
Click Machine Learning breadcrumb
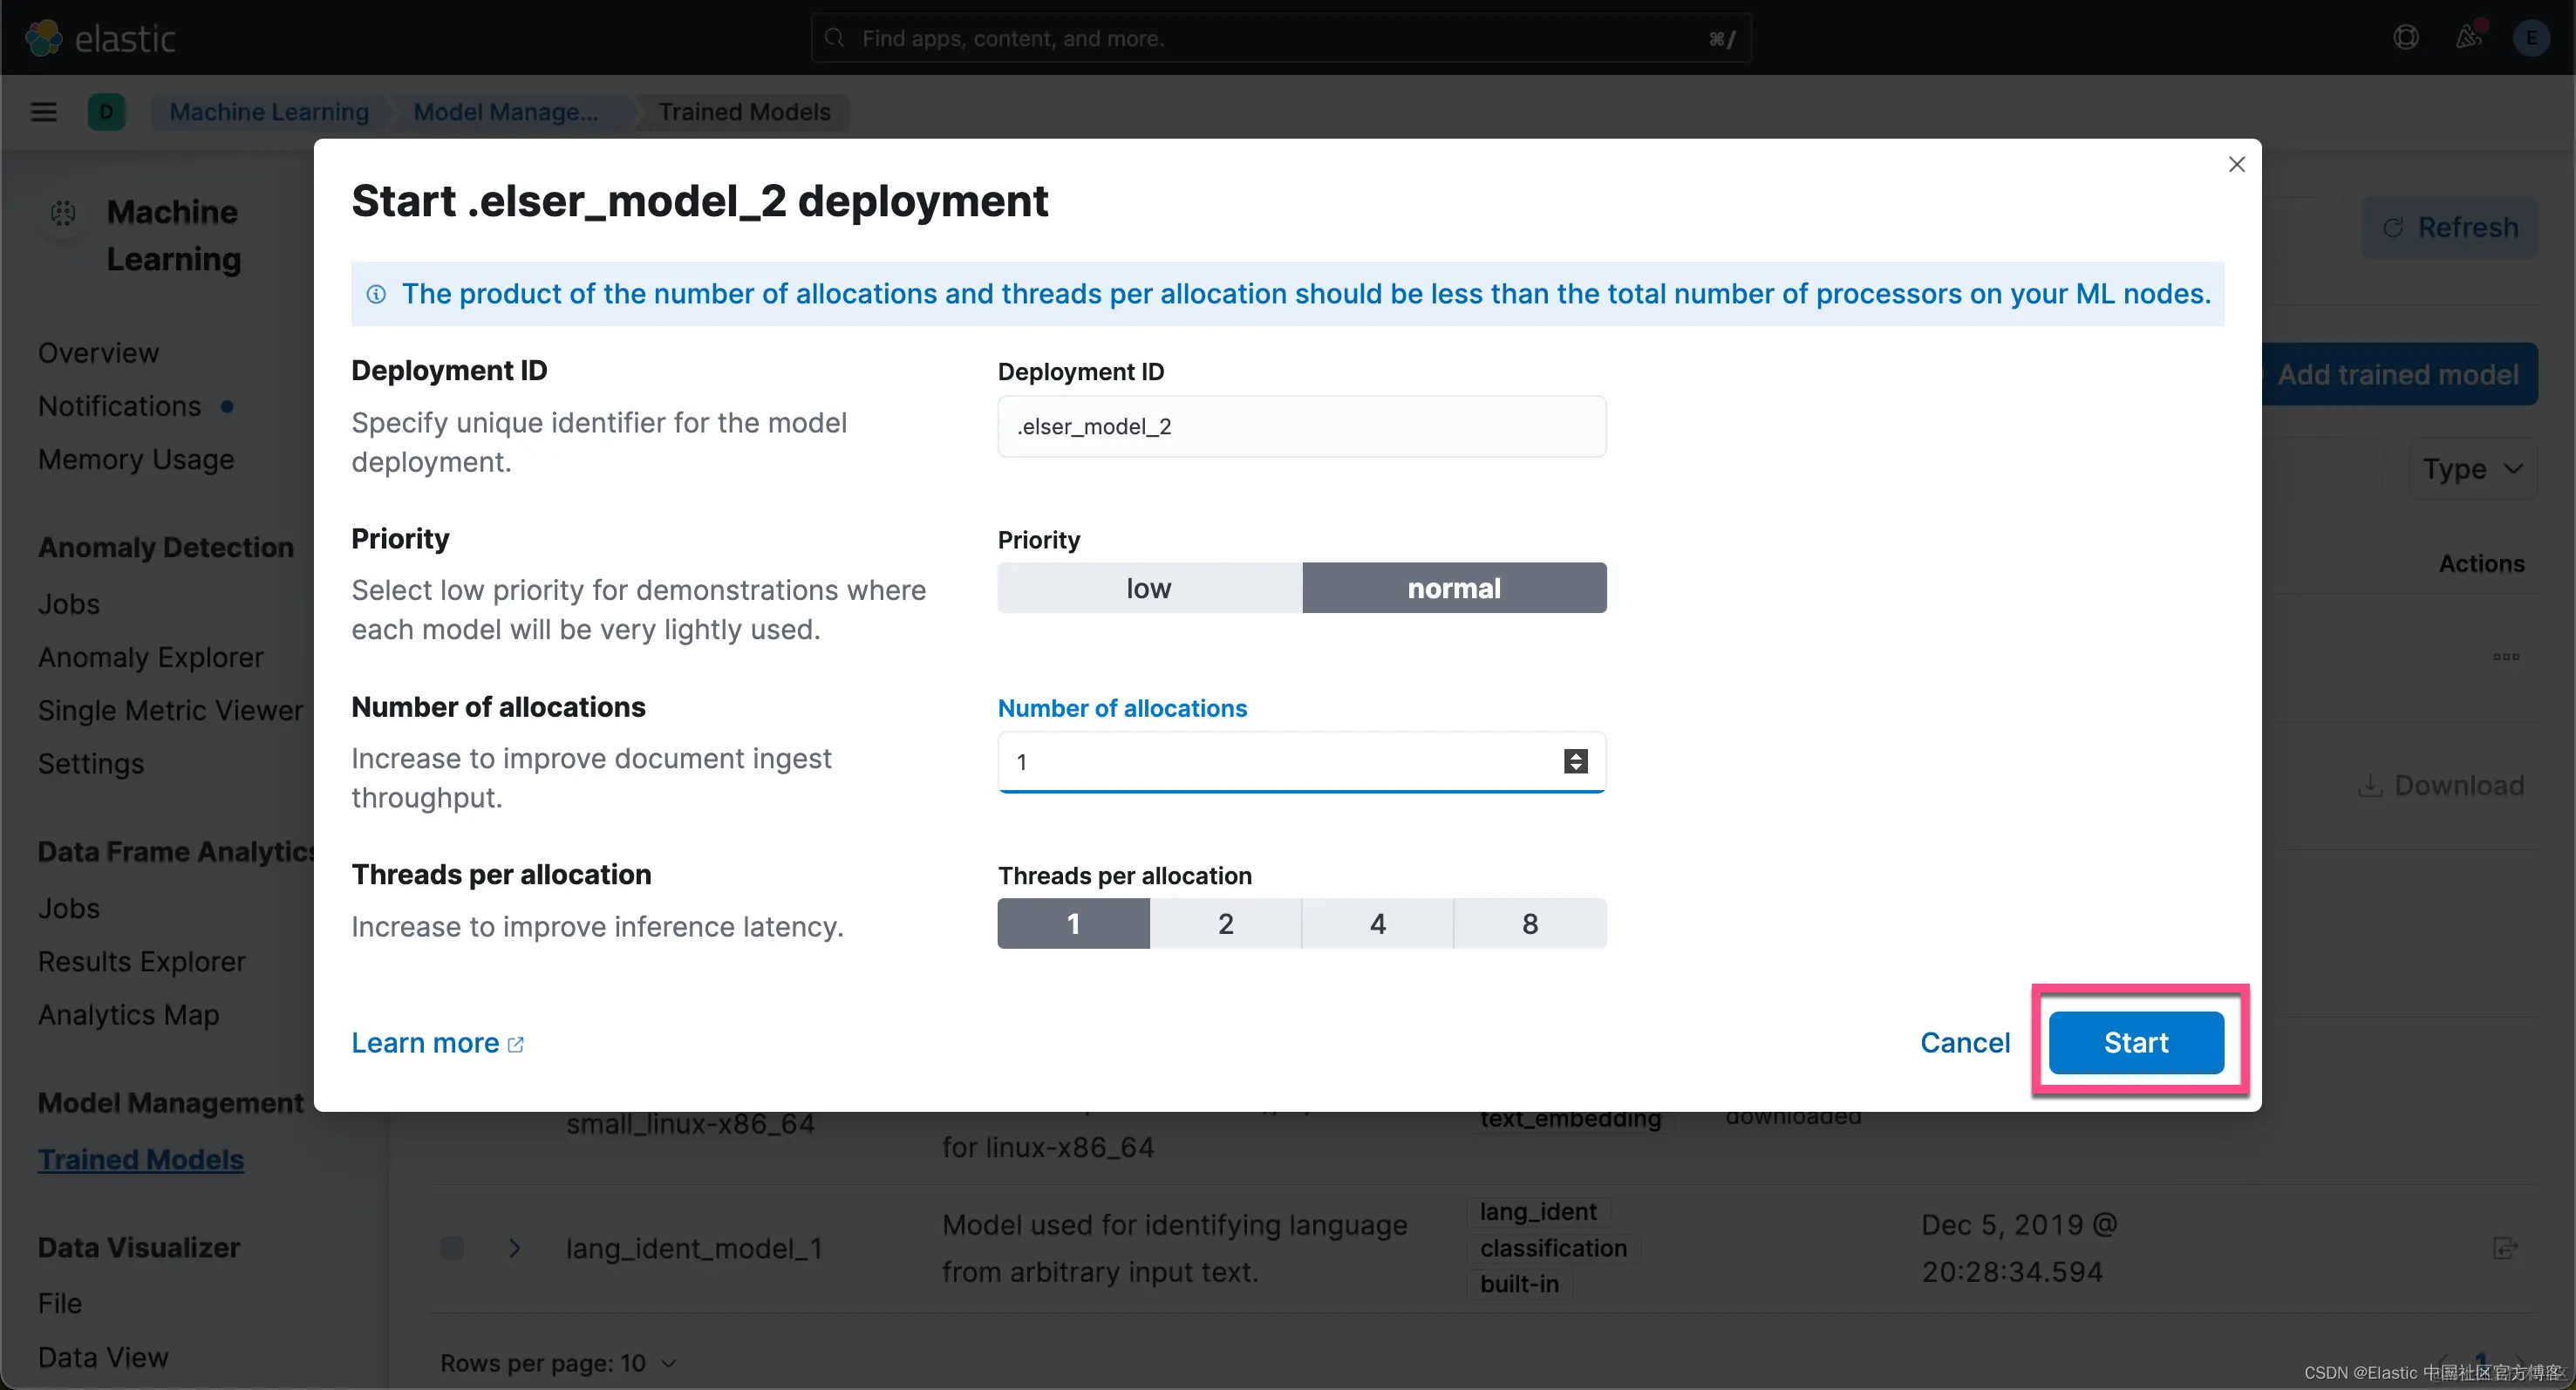(x=269, y=111)
